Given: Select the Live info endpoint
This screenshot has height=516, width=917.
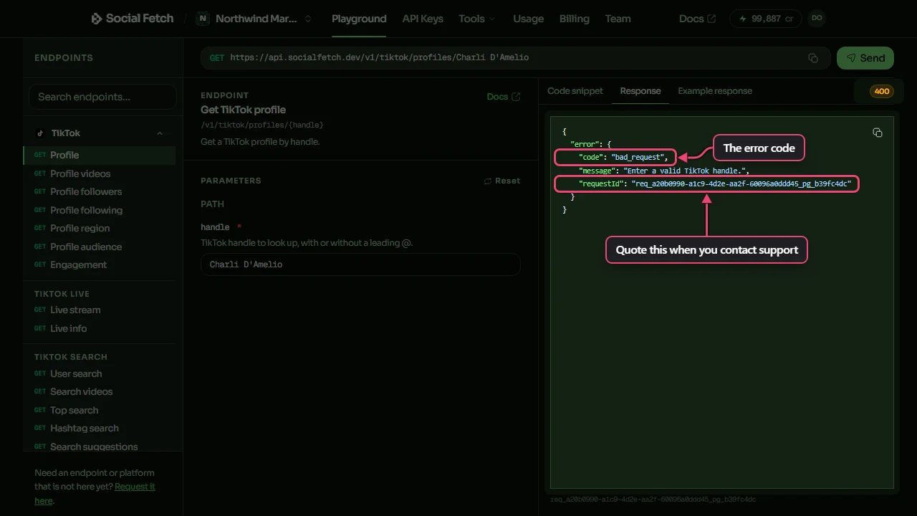Looking at the screenshot, I should click(100, 328).
